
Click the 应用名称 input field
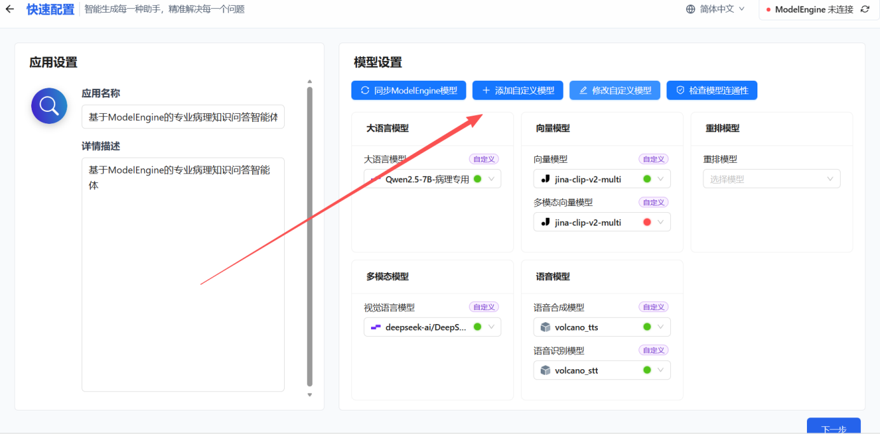(183, 117)
